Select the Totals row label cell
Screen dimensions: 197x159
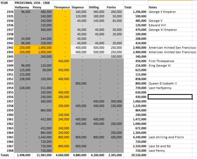coord(7,155)
